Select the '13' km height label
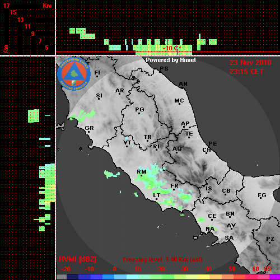Image resolution: width=280 pixels, height=280 pixels. (21, 20)
